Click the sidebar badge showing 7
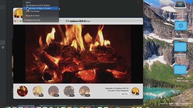 point(3,47)
